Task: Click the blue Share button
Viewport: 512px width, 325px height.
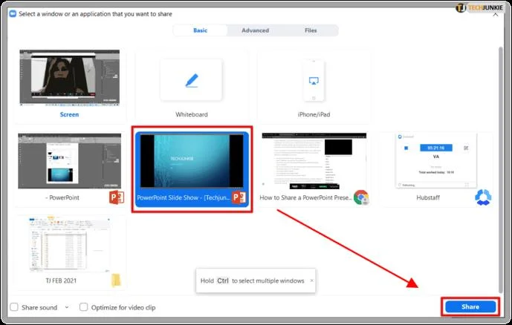Action: tap(470, 306)
